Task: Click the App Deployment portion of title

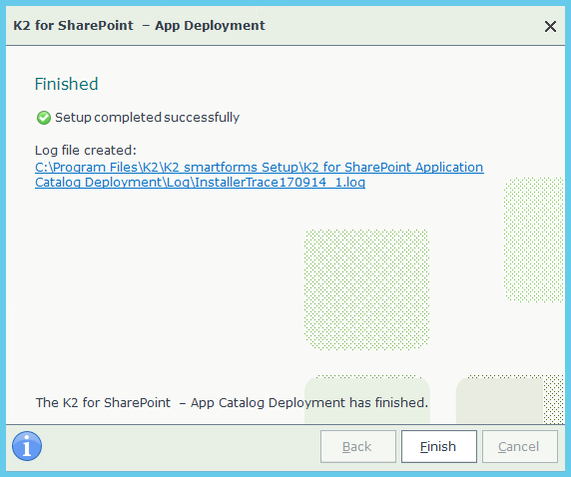Action: click(210, 26)
